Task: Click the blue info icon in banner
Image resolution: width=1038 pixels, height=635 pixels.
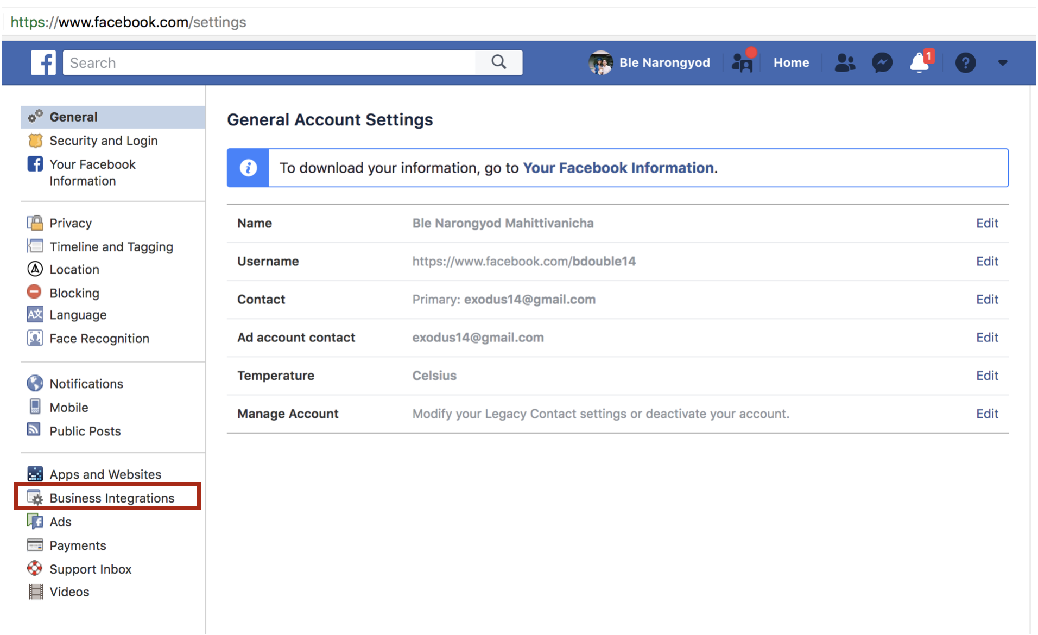Action: tap(248, 168)
